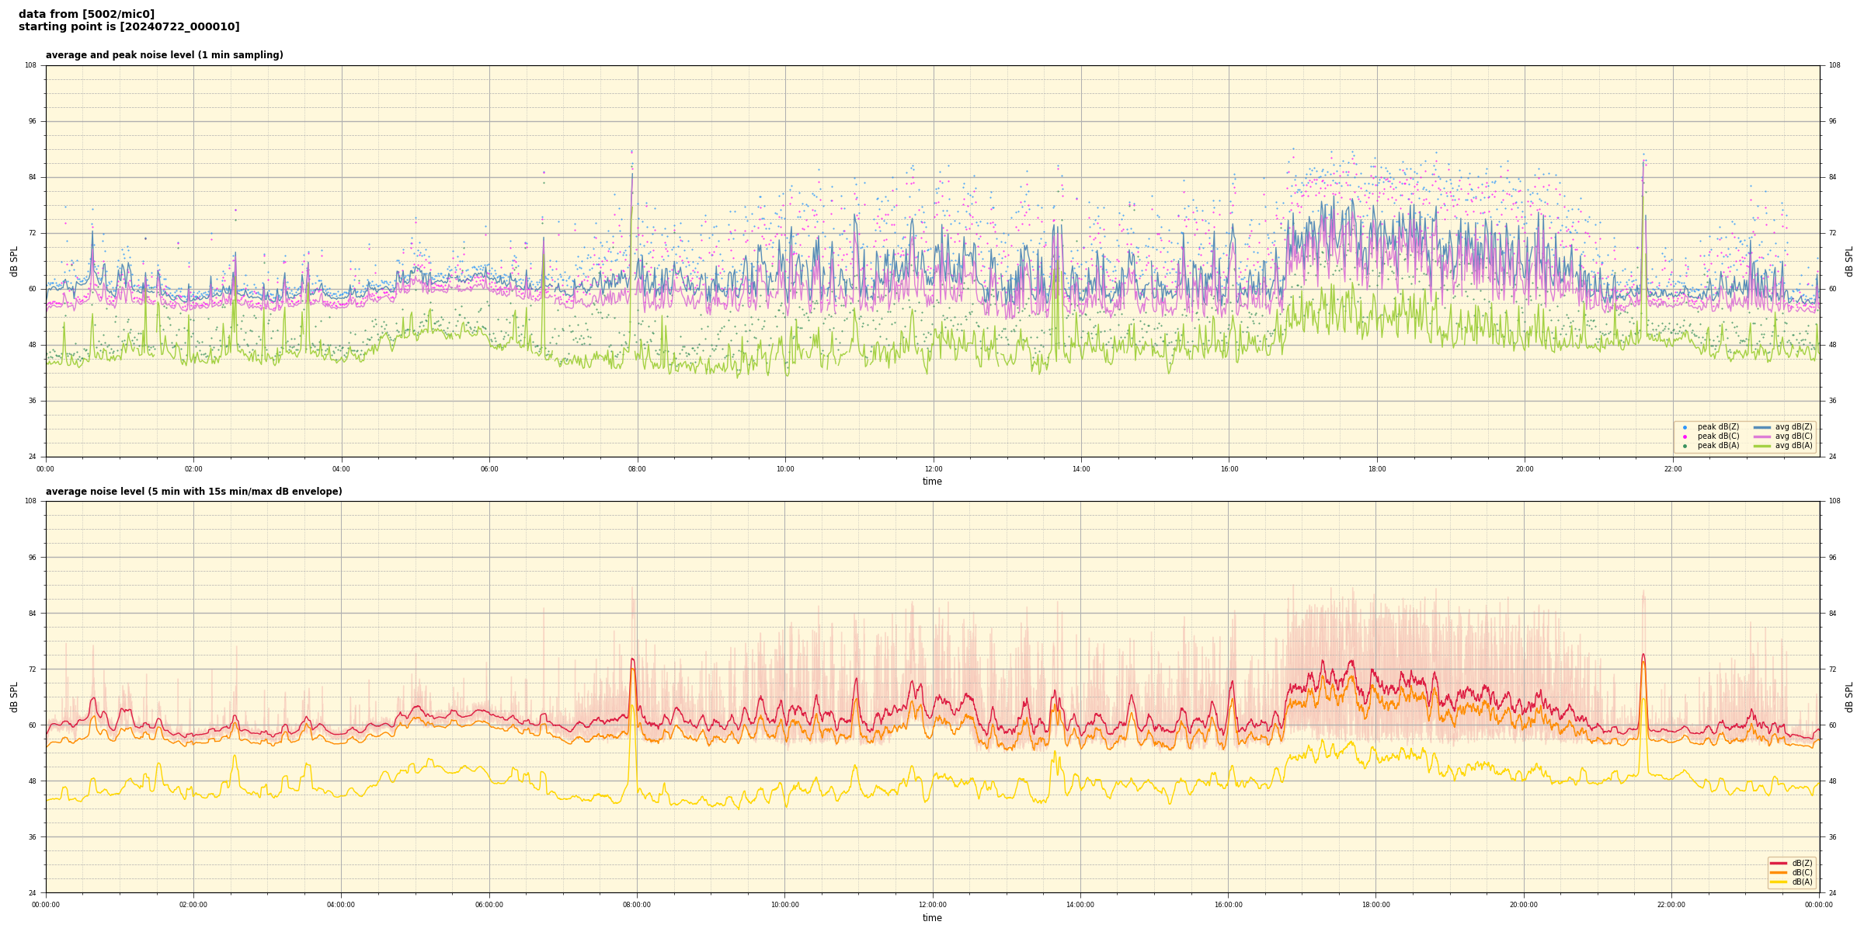Click the peak dB(C) magenta legend marker

coord(1685,436)
